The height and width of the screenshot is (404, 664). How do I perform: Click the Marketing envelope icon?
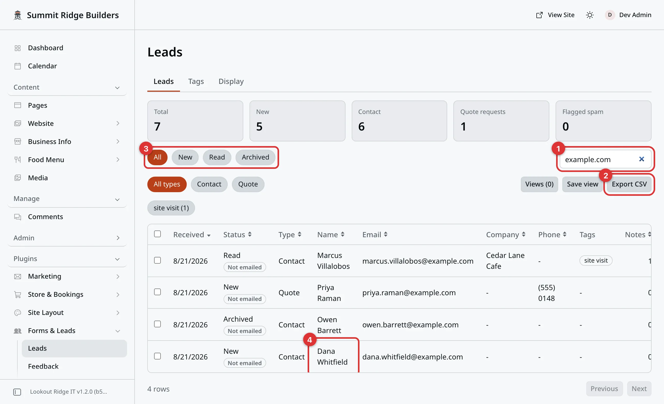click(x=18, y=277)
